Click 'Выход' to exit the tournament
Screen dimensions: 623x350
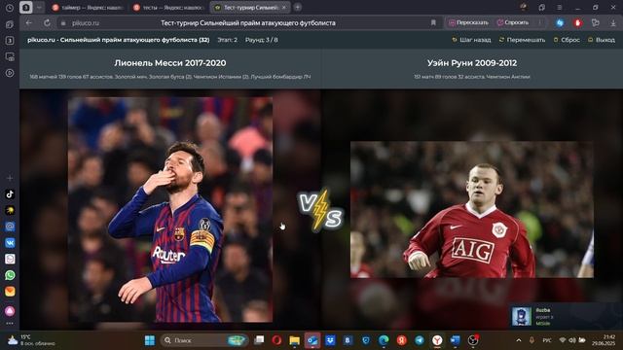[602, 40]
